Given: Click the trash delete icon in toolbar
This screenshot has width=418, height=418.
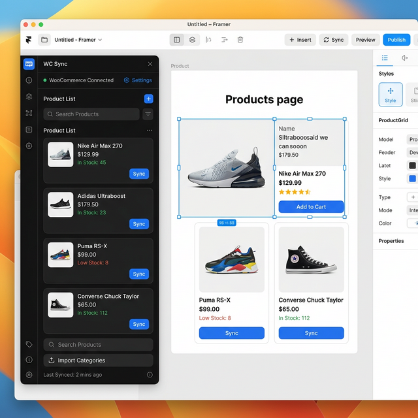Looking at the screenshot, I should click(240, 40).
